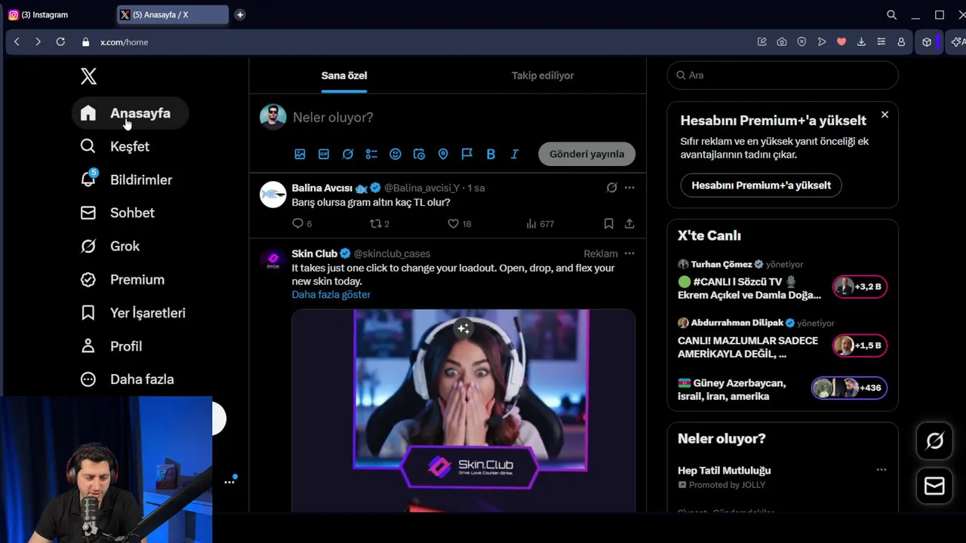Open more options on Balina Avcısı post

coord(629,188)
